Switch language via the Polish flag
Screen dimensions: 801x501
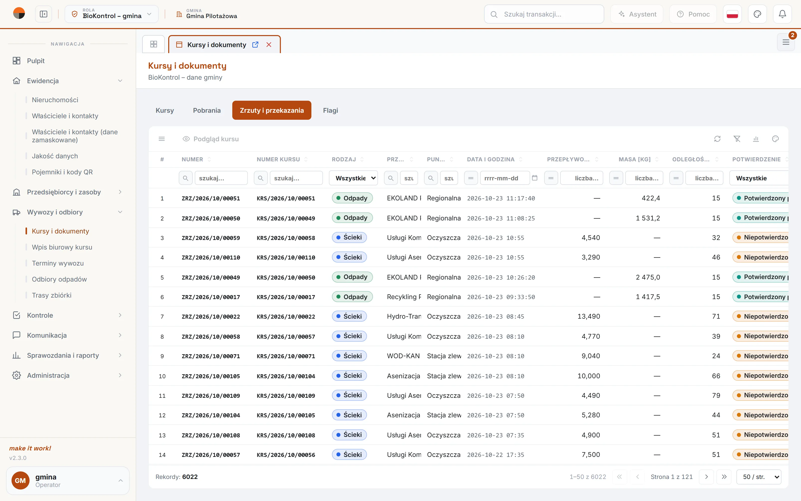[732, 14]
